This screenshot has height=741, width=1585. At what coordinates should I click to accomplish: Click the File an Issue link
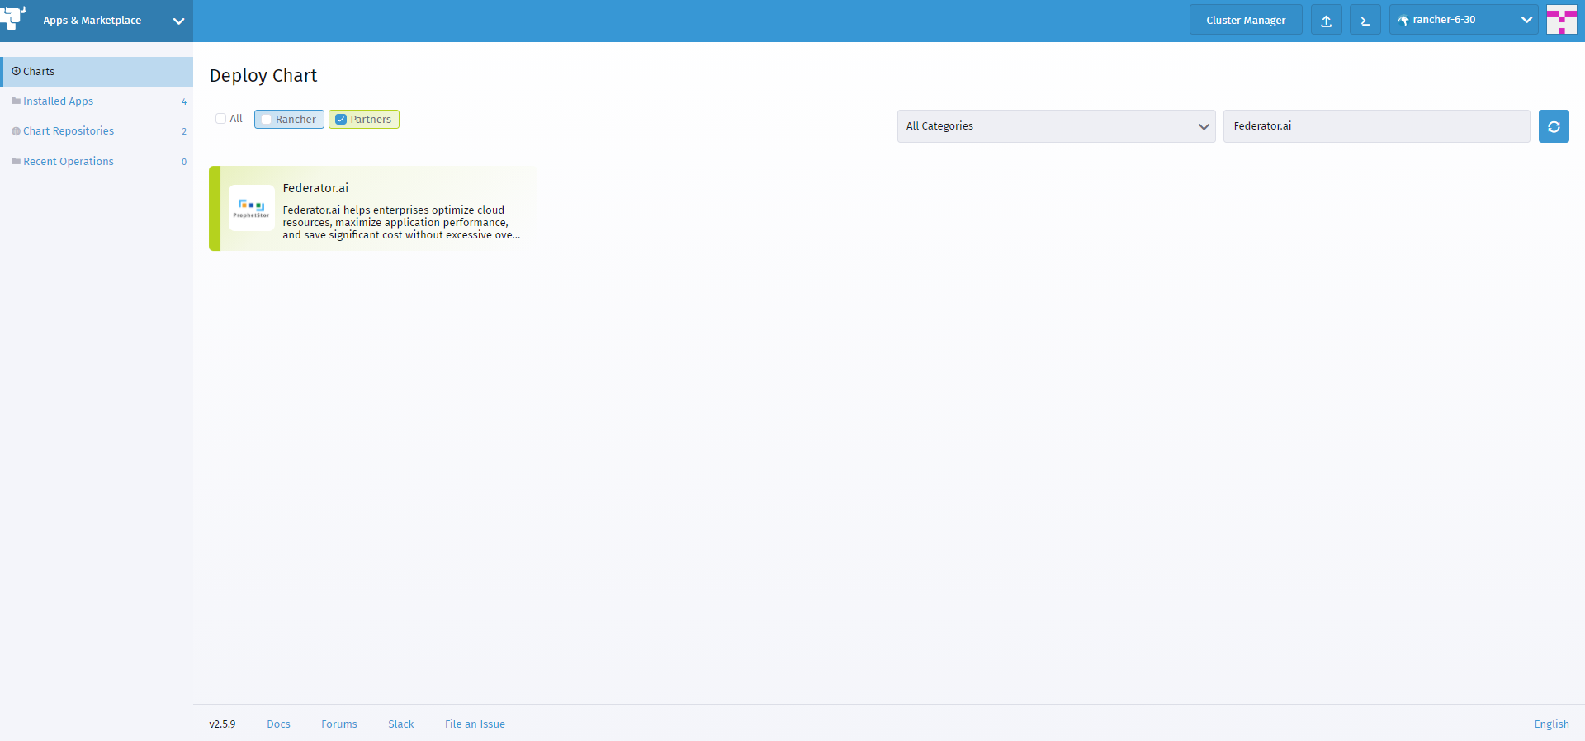pyautogui.click(x=475, y=724)
